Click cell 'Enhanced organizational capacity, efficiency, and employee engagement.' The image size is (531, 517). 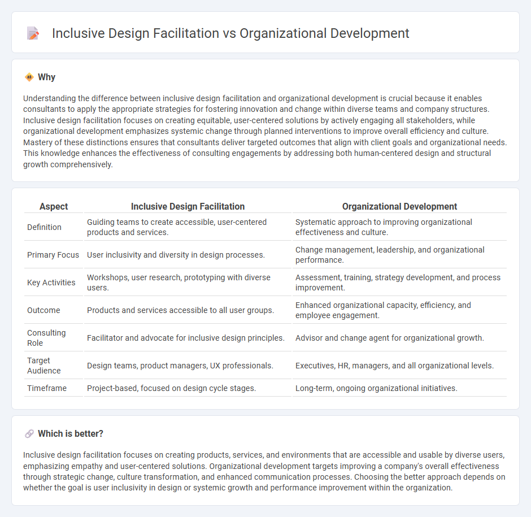pos(399,310)
